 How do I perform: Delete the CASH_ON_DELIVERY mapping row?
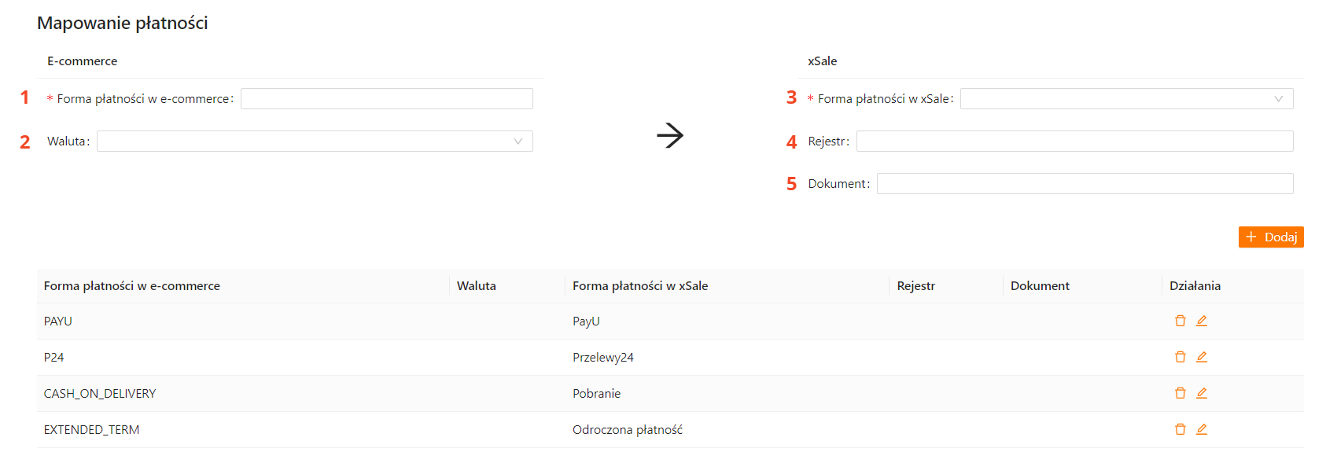(1180, 393)
